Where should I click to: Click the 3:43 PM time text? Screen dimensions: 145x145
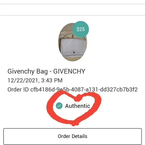[x=52, y=80]
